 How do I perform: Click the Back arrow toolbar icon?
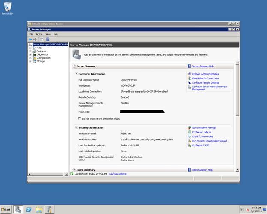pos(30,39)
